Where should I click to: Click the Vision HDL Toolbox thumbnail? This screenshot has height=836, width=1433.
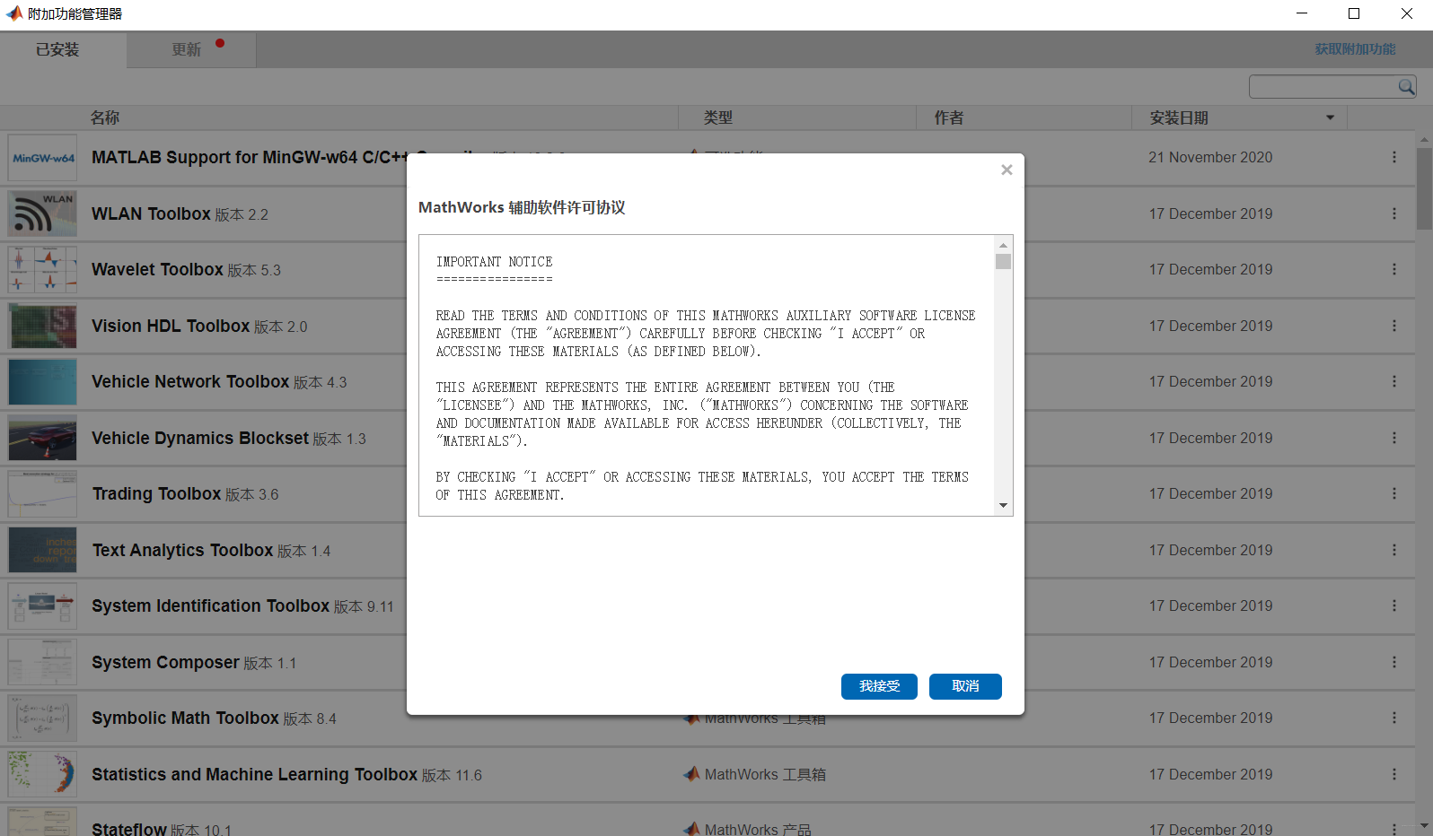coord(42,326)
